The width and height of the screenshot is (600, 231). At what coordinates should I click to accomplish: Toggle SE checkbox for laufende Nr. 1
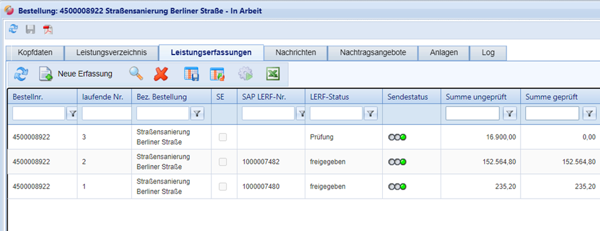click(x=223, y=187)
